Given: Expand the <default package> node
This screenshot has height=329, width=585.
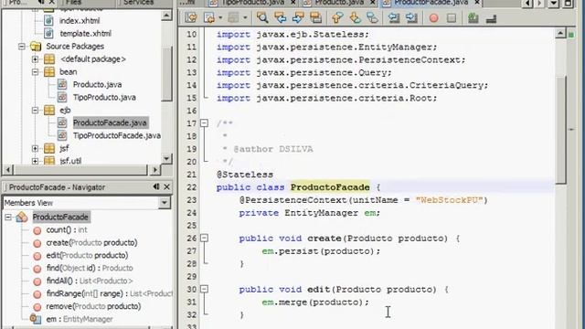Looking at the screenshot, I should (35, 58).
